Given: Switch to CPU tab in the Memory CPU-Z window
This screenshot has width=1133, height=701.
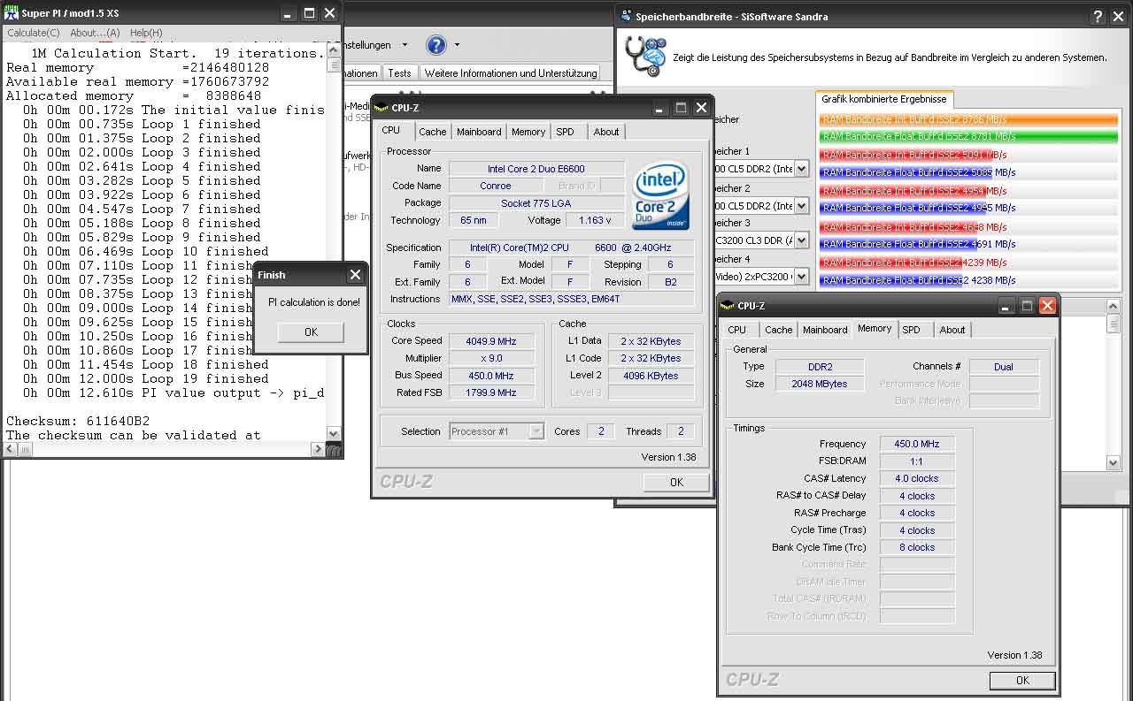Looking at the screenshot, I should tap(737, 330).
